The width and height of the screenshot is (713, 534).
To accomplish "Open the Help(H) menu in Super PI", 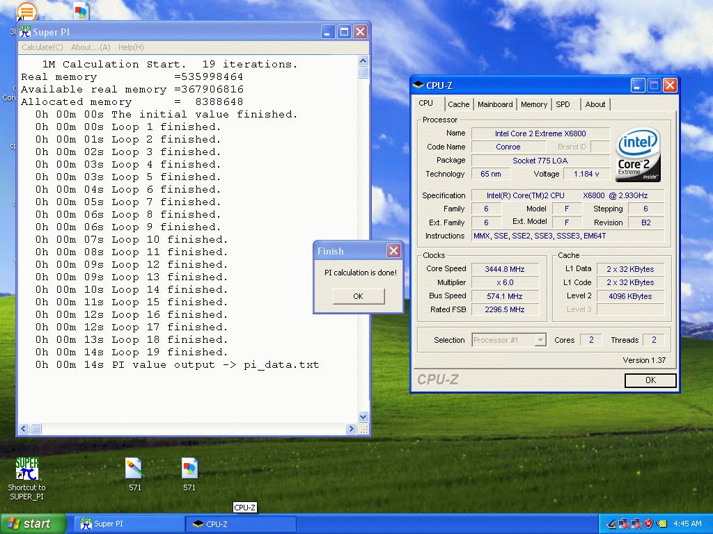I will pos(131,47).
